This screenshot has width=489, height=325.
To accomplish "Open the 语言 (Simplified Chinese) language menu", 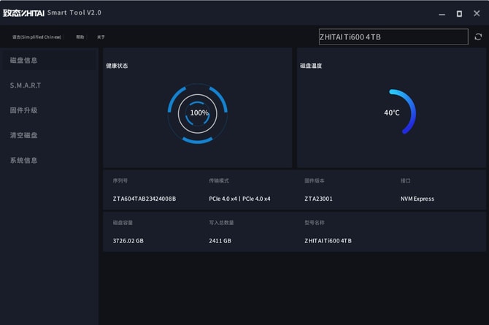I will point(36,37).
